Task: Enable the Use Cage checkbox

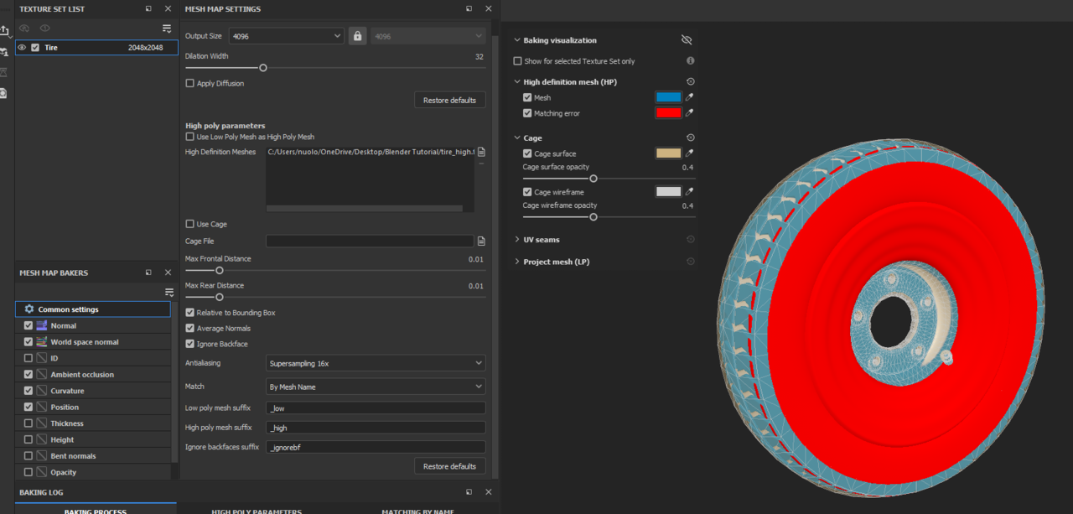Action: coord(190,225)
